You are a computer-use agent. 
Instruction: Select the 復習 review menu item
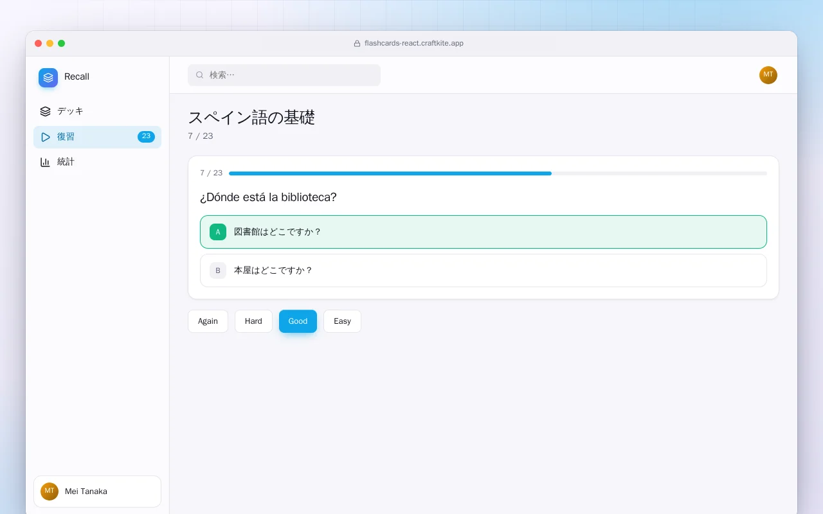click(x=97, y=137)
